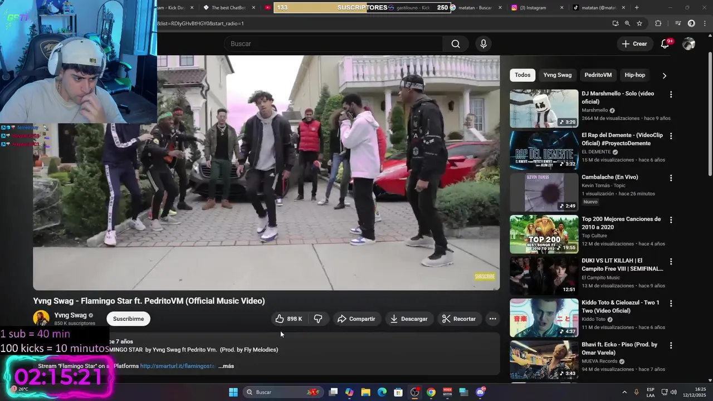Play Kiddo Toto Two 1 Two thumbnail

(x=544, y=318)
